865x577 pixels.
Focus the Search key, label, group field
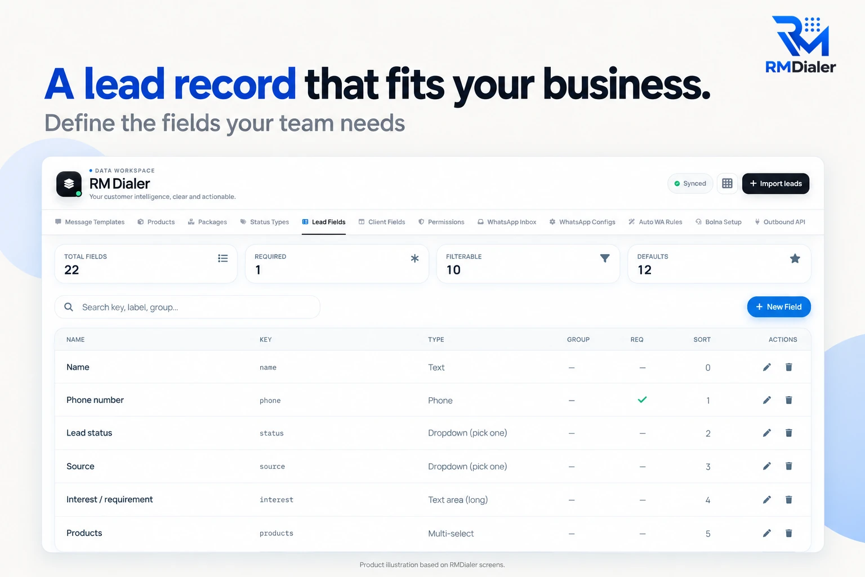tap(188, 307)
